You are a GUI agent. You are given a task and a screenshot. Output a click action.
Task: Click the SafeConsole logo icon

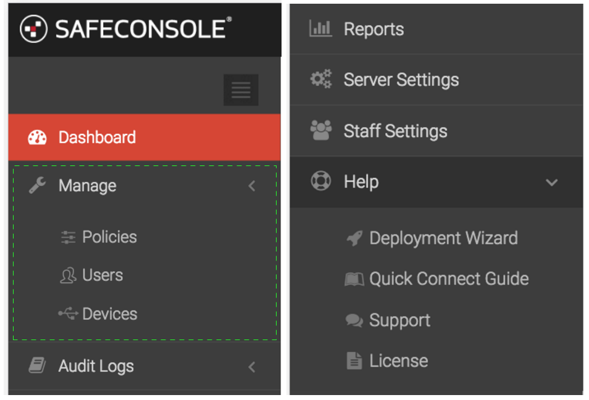tap(33, 29)
